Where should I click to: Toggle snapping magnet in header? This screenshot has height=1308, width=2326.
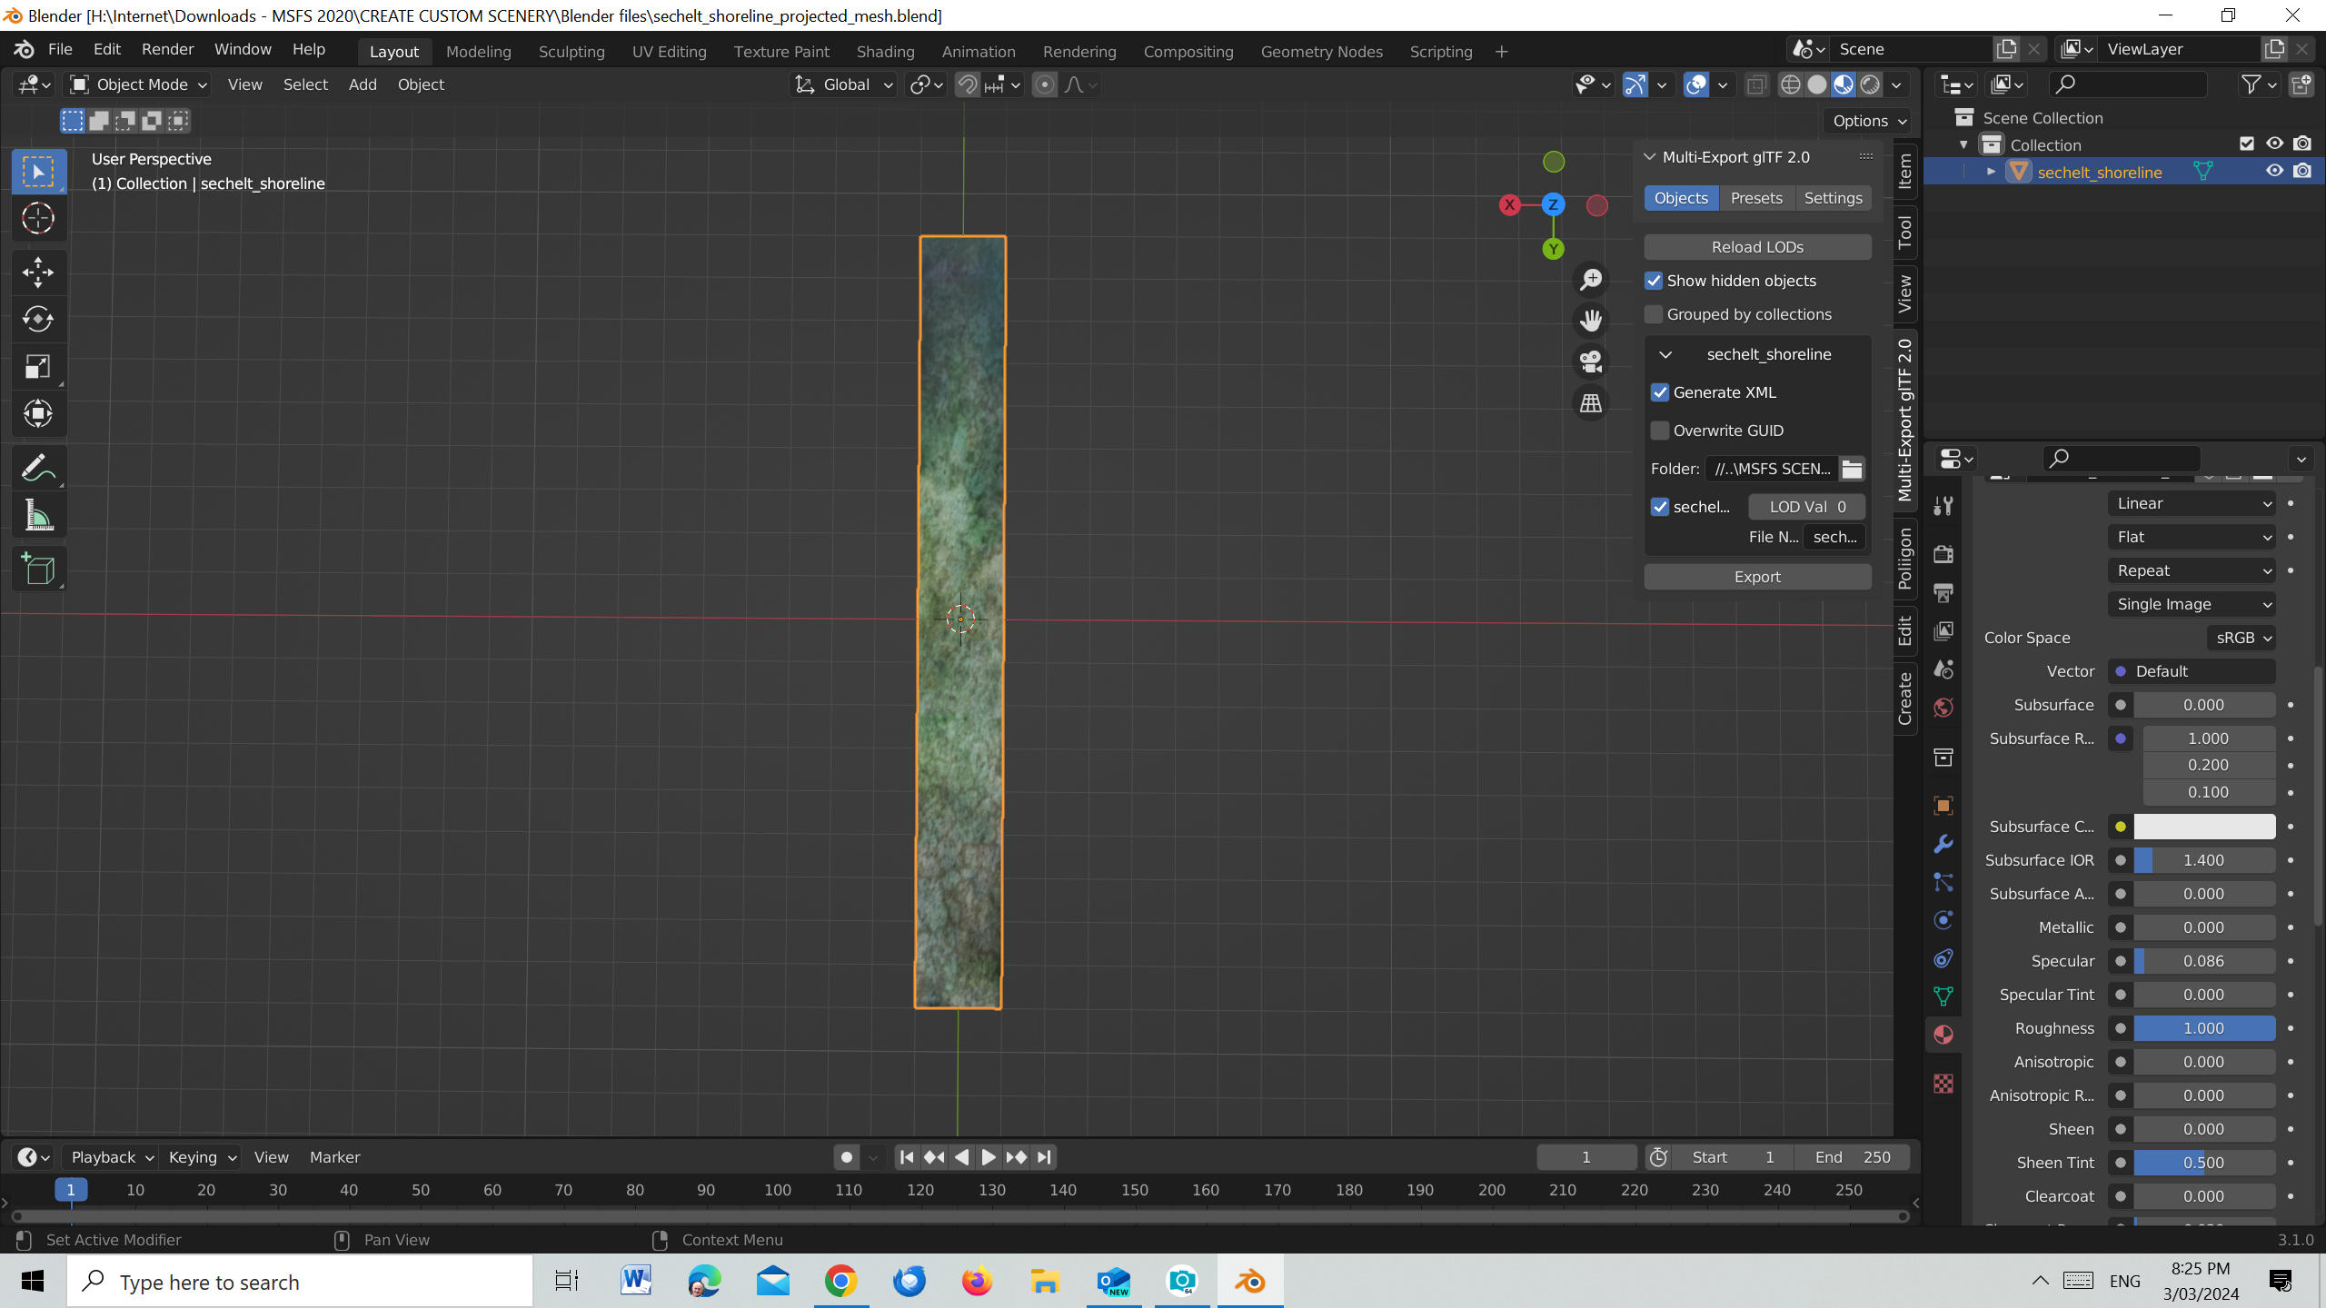point(968,84)
